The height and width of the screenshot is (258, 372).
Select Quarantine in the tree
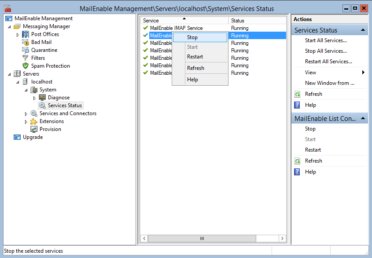coord(44,50)
